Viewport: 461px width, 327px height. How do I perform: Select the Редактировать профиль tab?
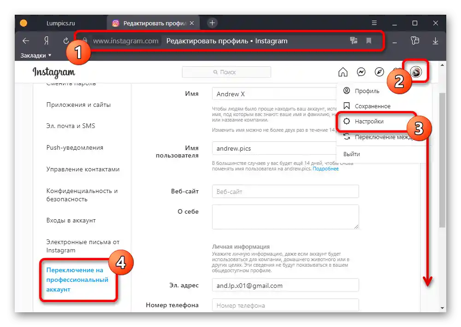pos(153,23)
